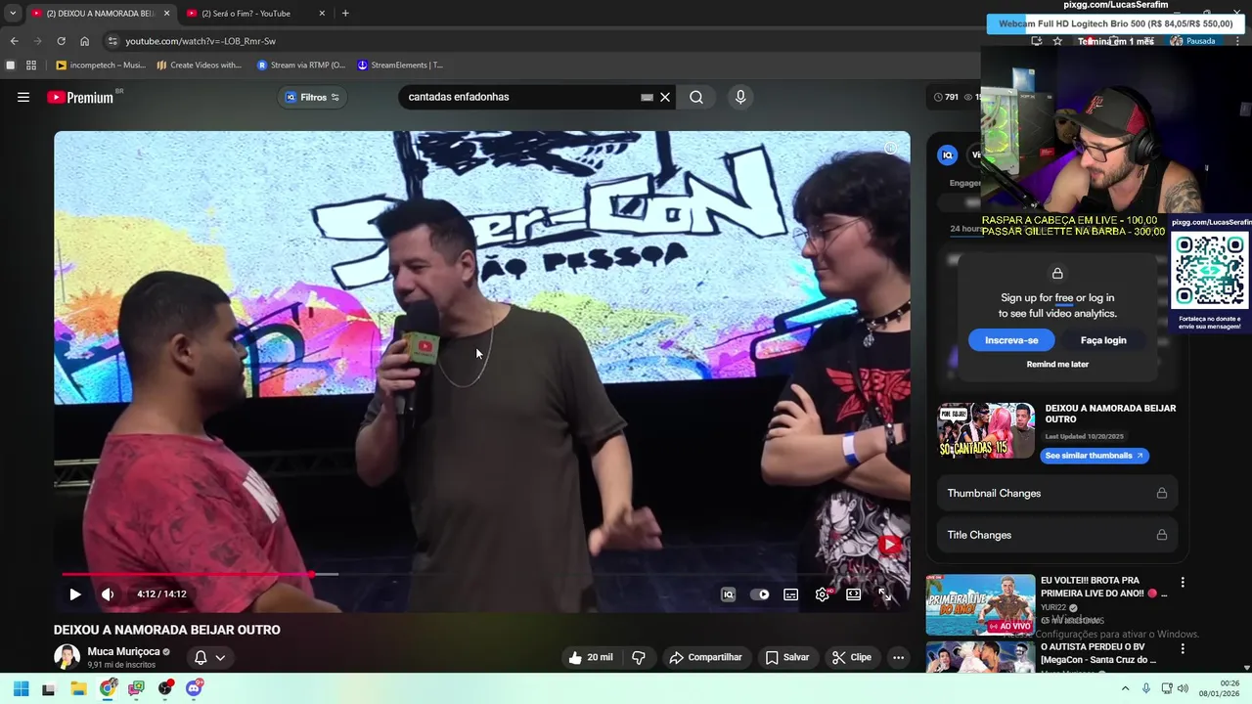Viewport: 1252px width, 704px height.
Task: Open player settings gear
Action: point(823,594)
